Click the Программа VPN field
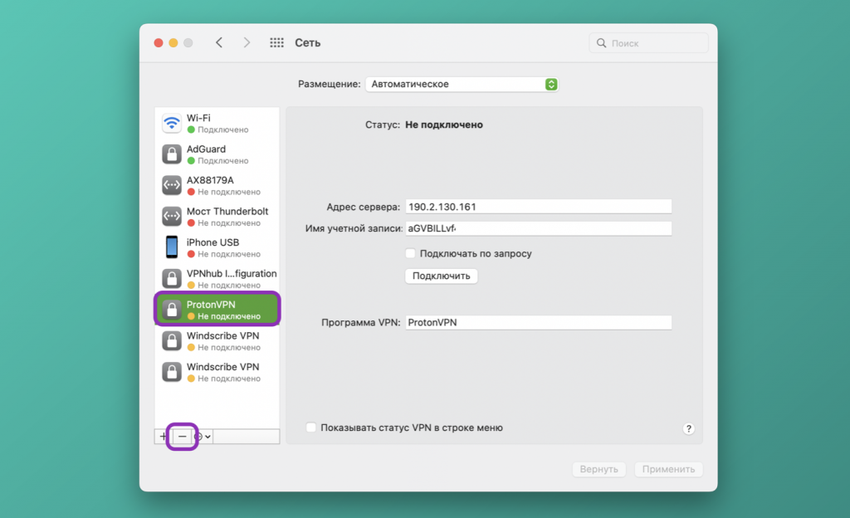 tap(538, 322)
